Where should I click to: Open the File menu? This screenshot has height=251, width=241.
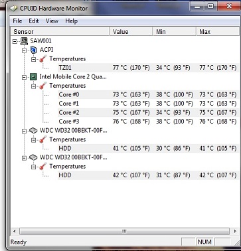coord(17,21)
